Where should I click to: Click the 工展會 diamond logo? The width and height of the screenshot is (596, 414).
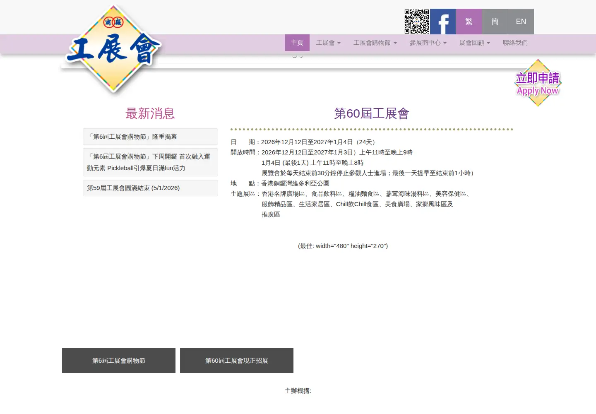coord(113,49)
